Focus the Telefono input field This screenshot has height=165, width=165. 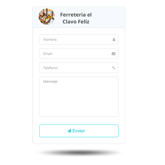click(x=79, y=68)
